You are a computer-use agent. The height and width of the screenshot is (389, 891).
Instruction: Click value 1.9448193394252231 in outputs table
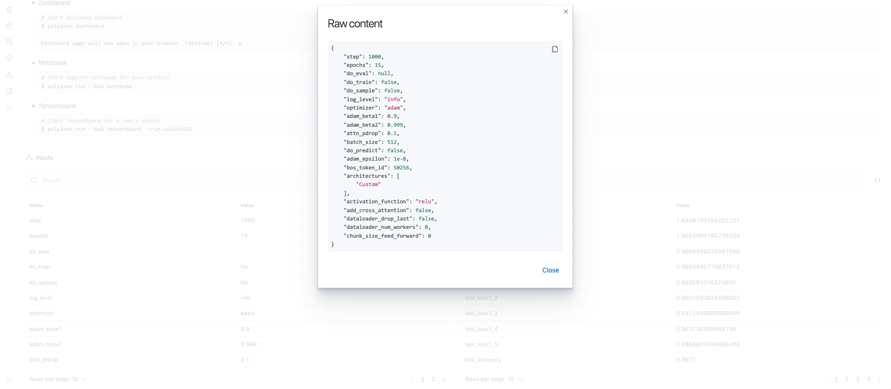coord(708,220)
